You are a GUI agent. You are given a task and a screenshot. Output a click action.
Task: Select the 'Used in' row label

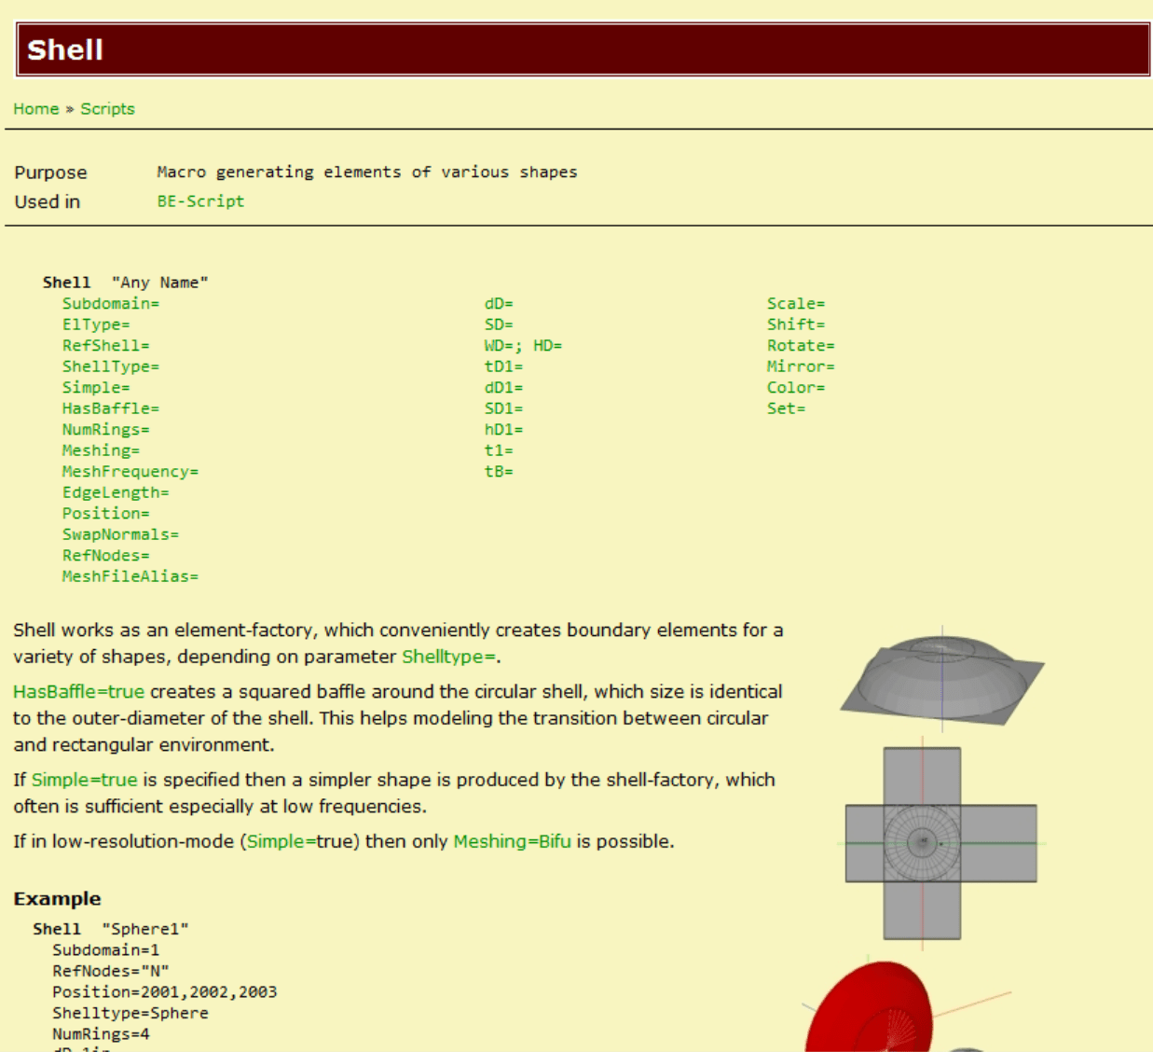47,201
